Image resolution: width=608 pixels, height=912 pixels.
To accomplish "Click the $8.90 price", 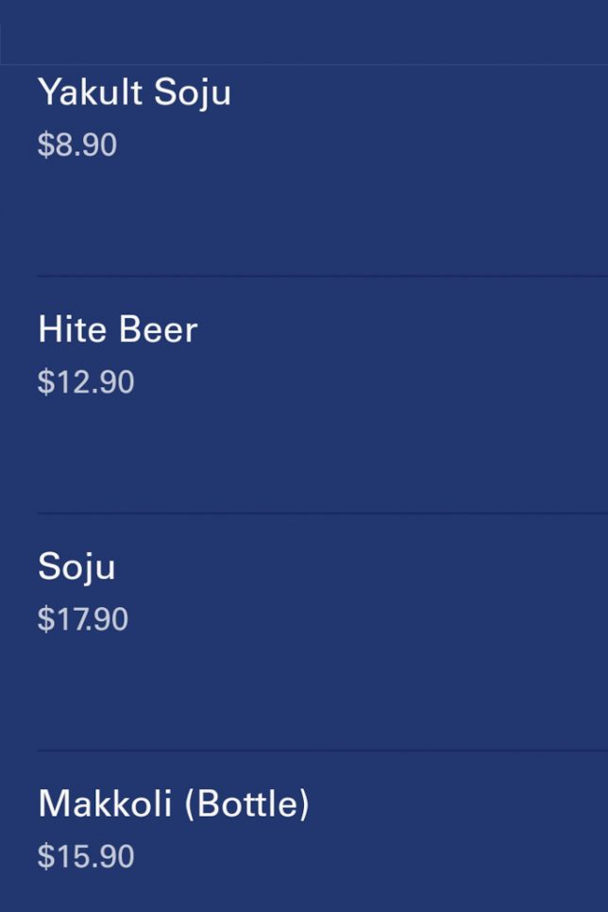I will pyautogui.click(x=77, y=145).
